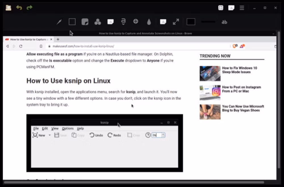Open a new tab in Brave
The width and height of the screenshot is (284, 187).
pyautogui.click(x=58, y=39)
